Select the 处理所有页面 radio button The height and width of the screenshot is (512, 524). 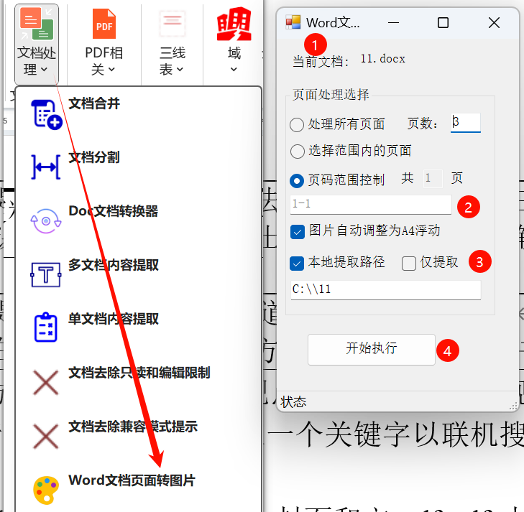click(297, 125)
